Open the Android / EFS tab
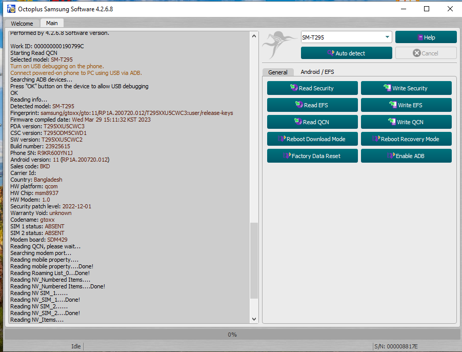The width and height of the screenshot is (462, 352). click(x=317, y=72)
